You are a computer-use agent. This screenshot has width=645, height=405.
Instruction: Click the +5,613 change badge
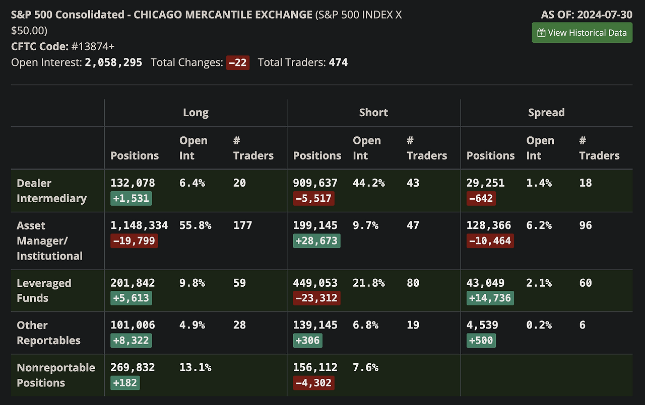pos(131,298)
